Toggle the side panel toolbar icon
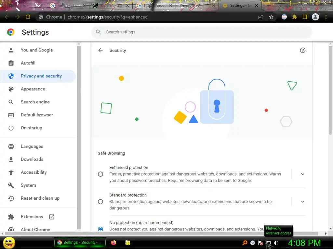Image resolution: width=333 pixels, height=249 pixels. pyautogui.click(x=305, y=17)
